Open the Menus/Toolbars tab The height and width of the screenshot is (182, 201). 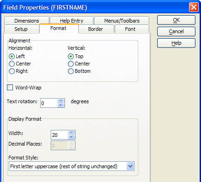[122, 21]
